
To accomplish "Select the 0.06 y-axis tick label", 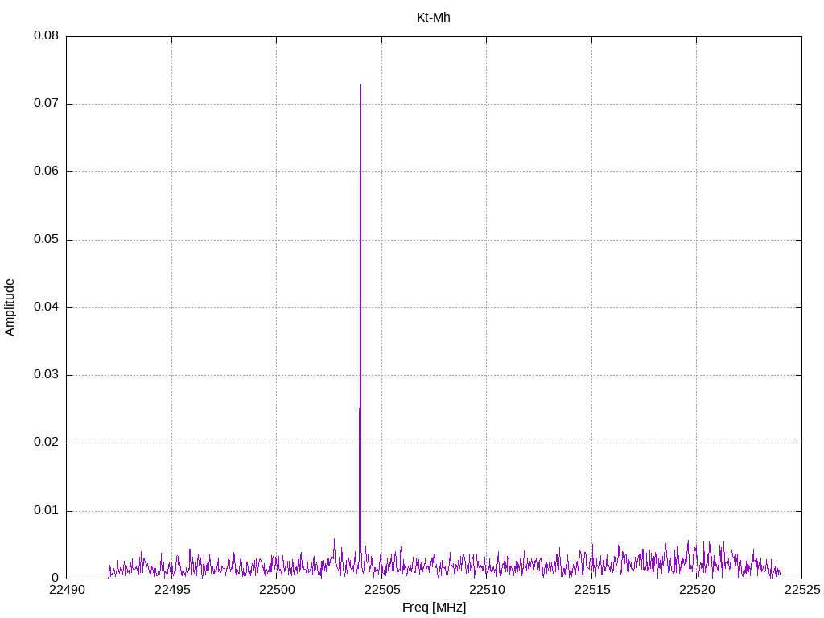I will click(x=46, y=171).
